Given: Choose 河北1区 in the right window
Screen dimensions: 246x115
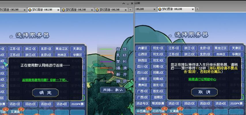Looking at the screenshot, I should pos(158,48).
